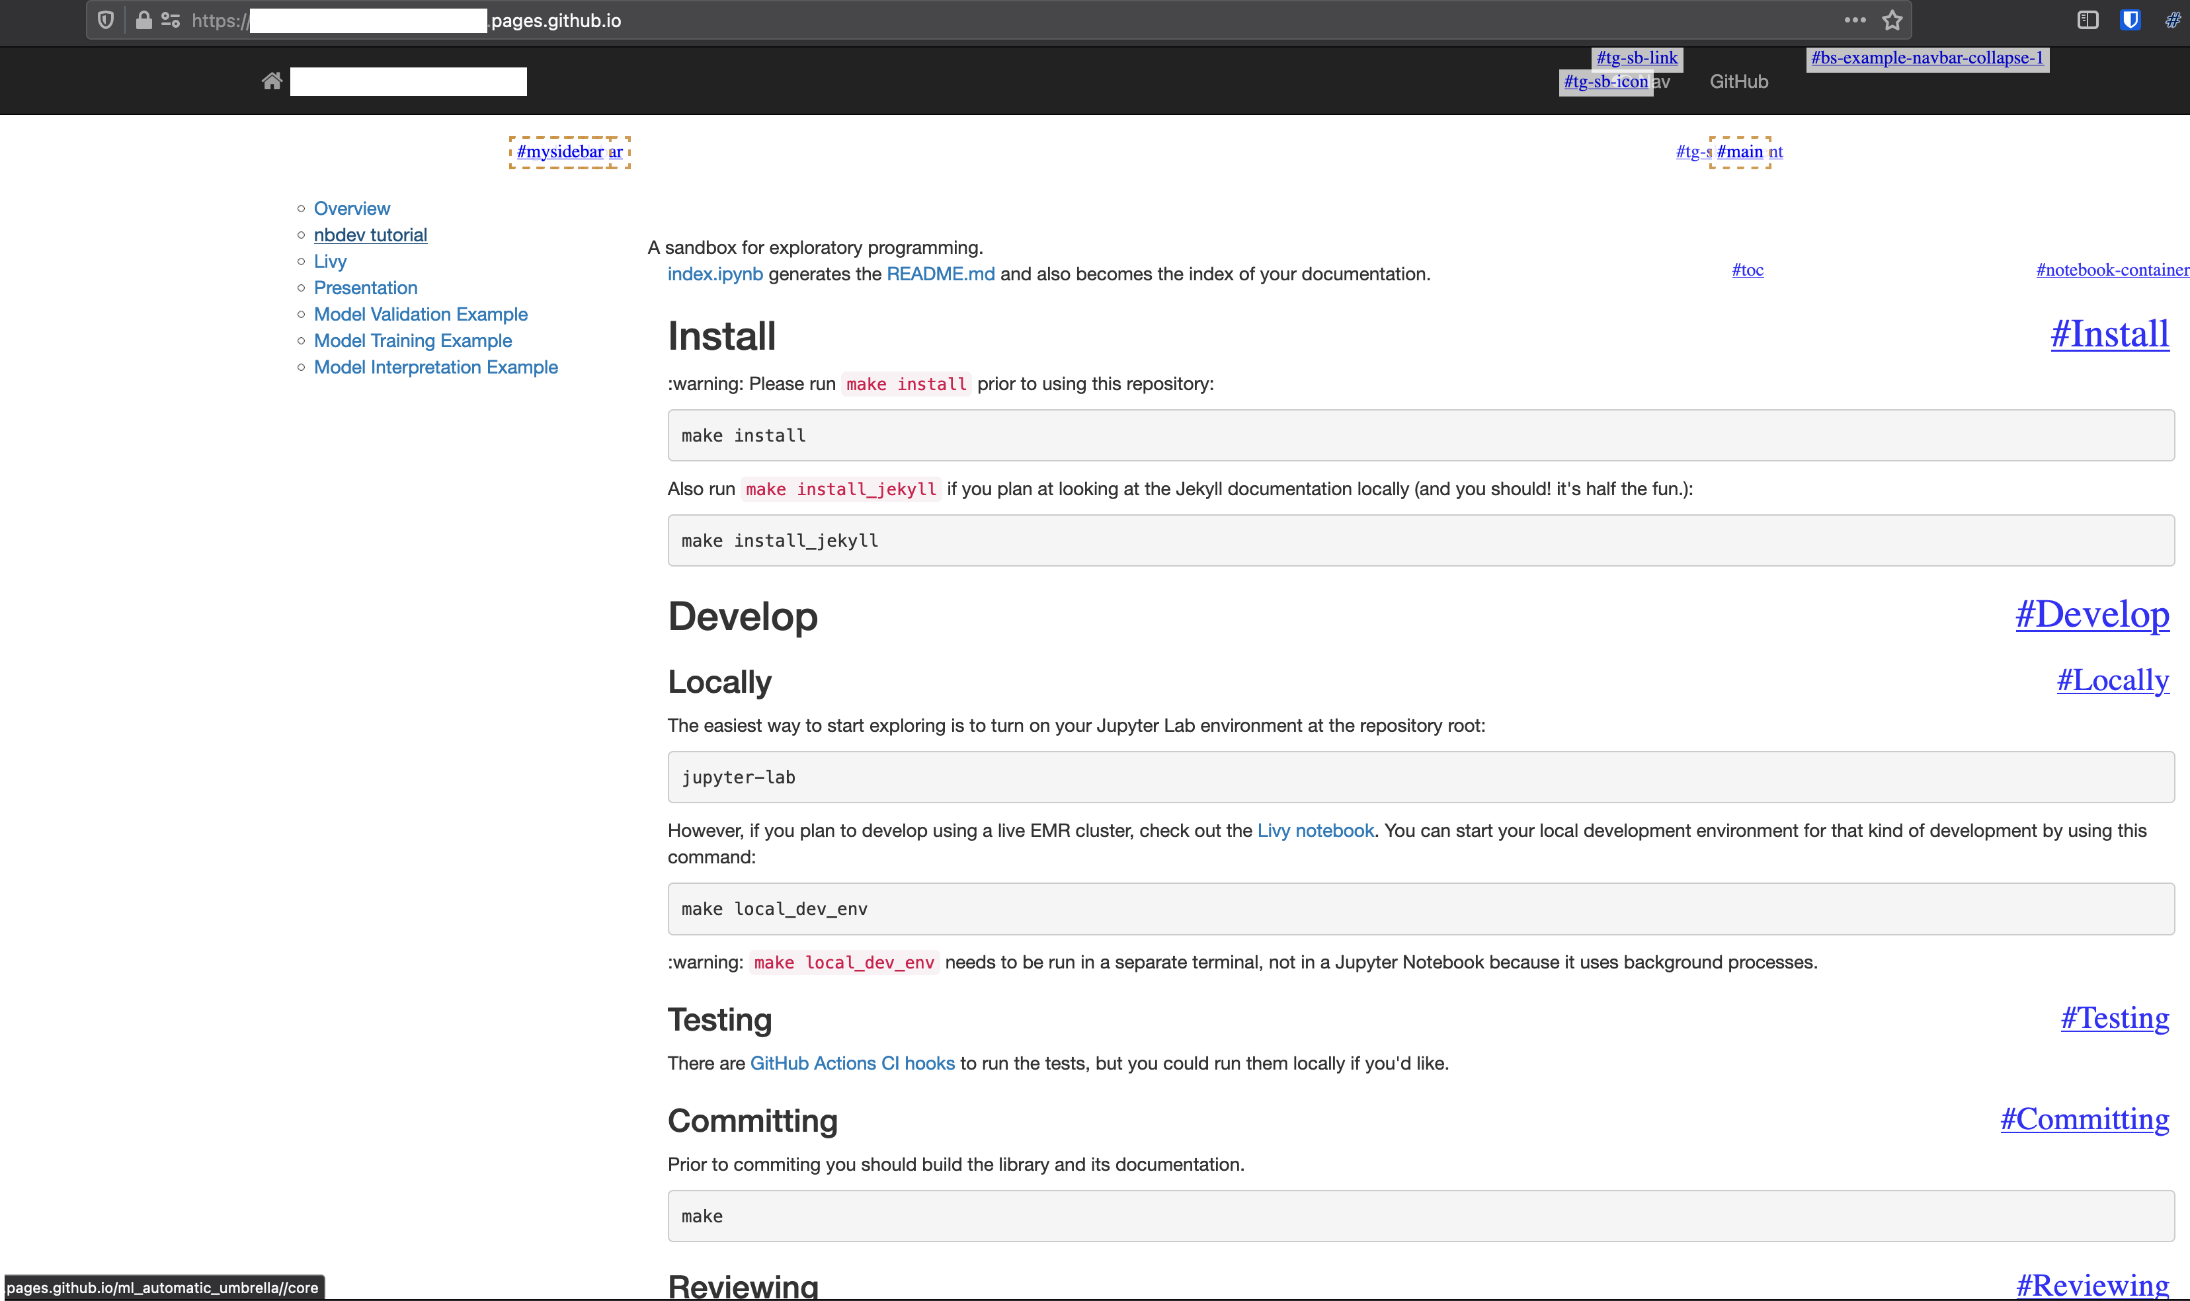The width and height of the screenshot is (2190, 1301).
Task: Toggle the browser sidebar icon
Action: pos(2088,20)
